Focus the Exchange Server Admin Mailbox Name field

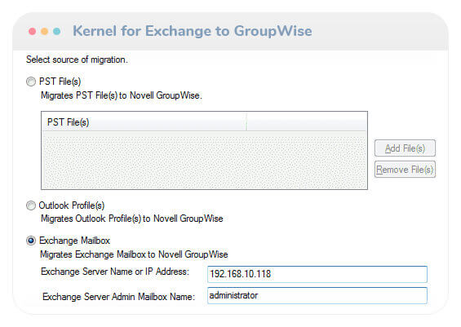317,295
